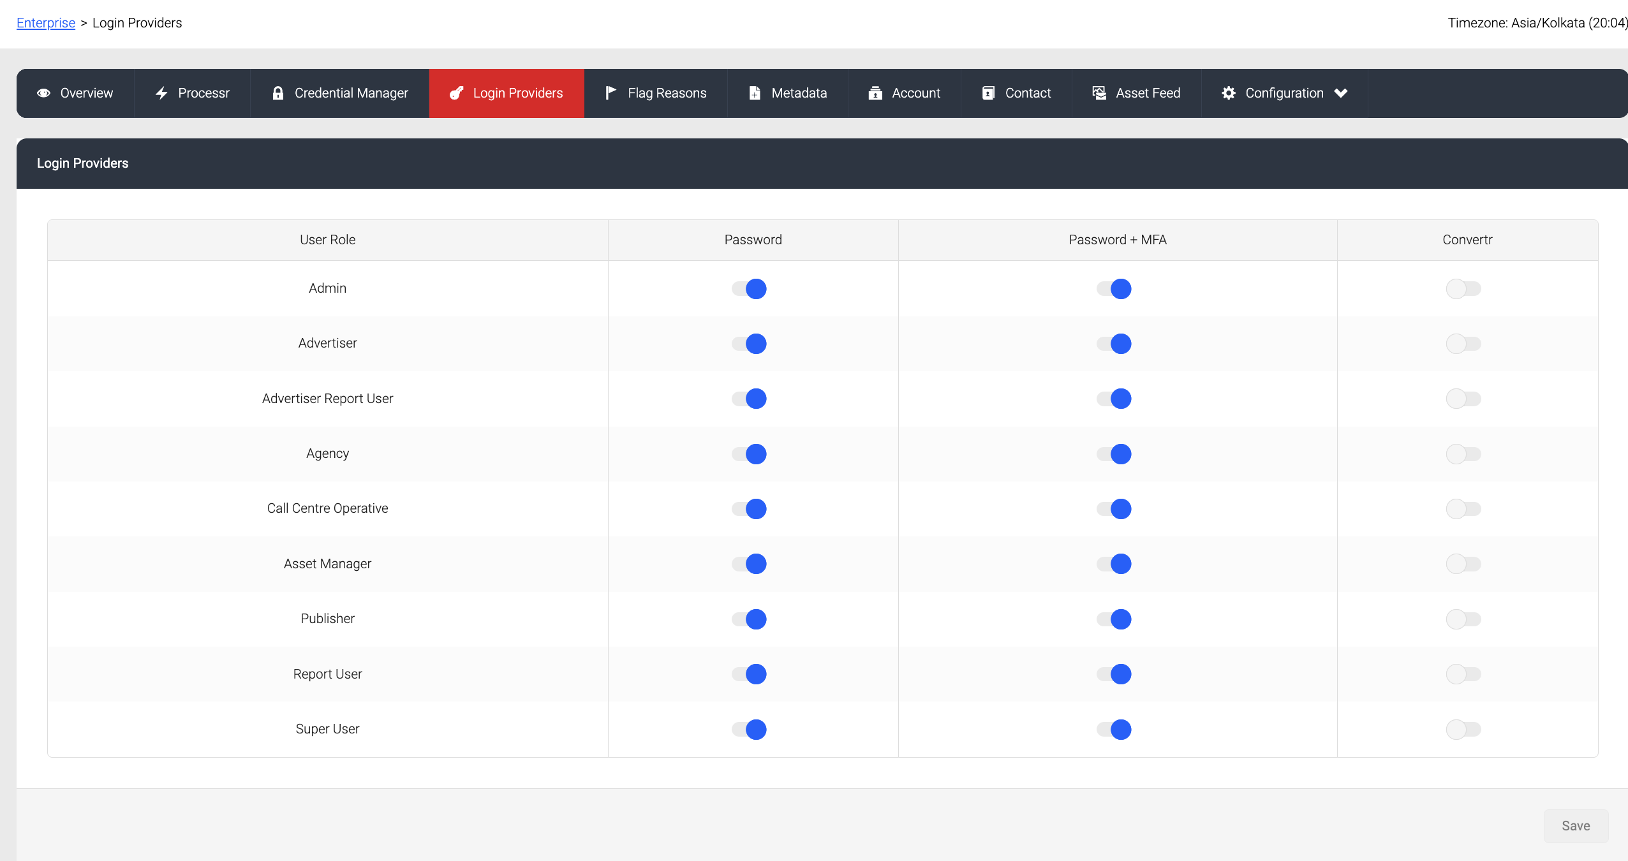Click the Save button
Screen dimensions: 1628x861
point(1576,826)
